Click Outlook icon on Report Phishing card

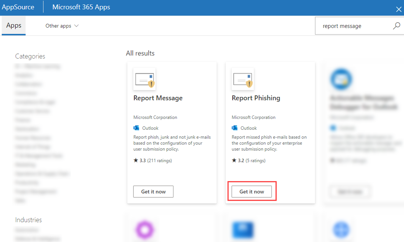(234, 128)
